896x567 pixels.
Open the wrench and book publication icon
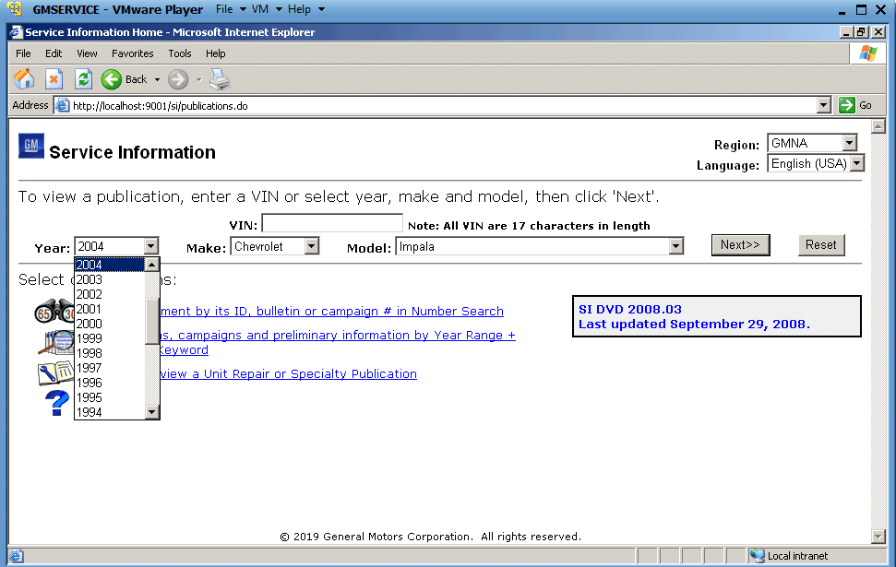pyautogui.click(x=55, y=373)
